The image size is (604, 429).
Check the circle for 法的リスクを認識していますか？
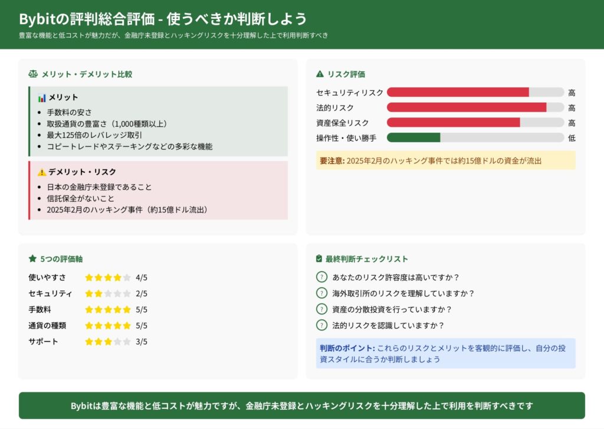coord(321,325)
